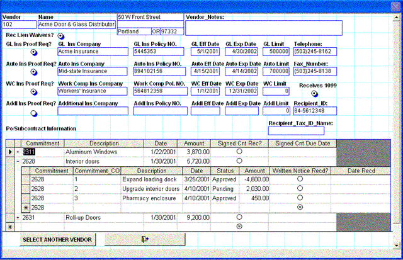Click the Recipient_Tax_ID_Name field
Viewport: 403px width, 260px height.
(x=295, y=131)
